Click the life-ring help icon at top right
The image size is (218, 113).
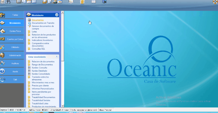click(x=215, y=2)
